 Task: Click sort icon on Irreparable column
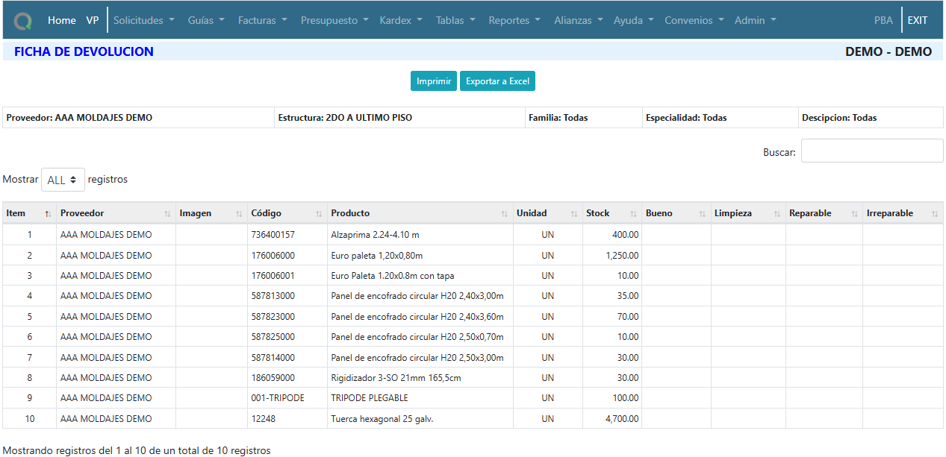[x=935, y=214]
